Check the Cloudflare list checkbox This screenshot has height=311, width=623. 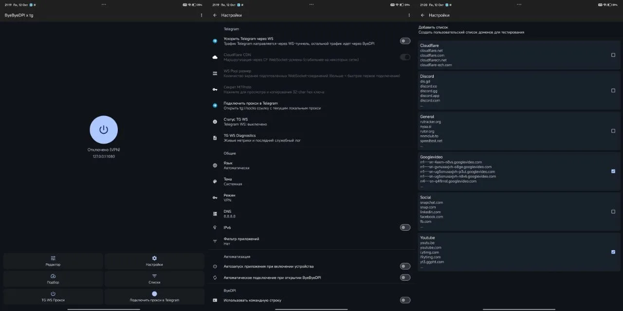coord(613,55)
